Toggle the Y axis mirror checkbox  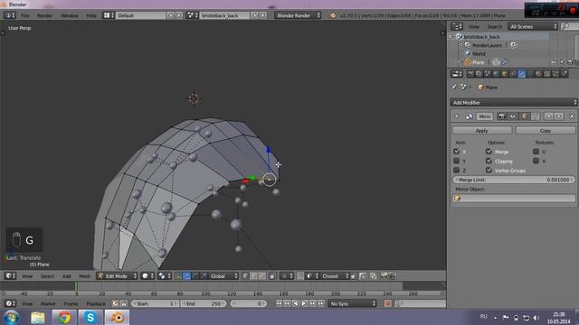[x=456, y=161]
